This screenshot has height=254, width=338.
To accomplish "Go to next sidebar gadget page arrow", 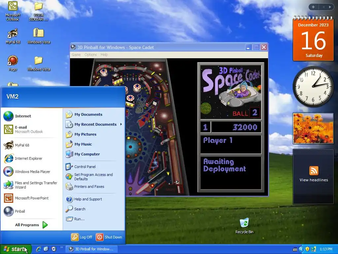I will pyautogui.click(x=330, y=7).
